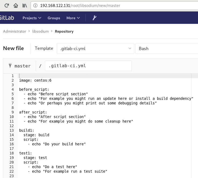This screenshot has height=178, width=198.
Task: Click the test1: line in editor
Action: coord(26,153)
